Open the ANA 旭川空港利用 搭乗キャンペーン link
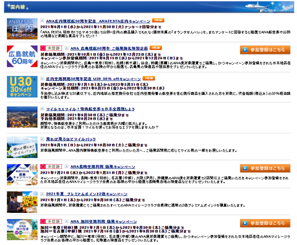The height and width of the screenshot is (245, 297). (103, 222)
